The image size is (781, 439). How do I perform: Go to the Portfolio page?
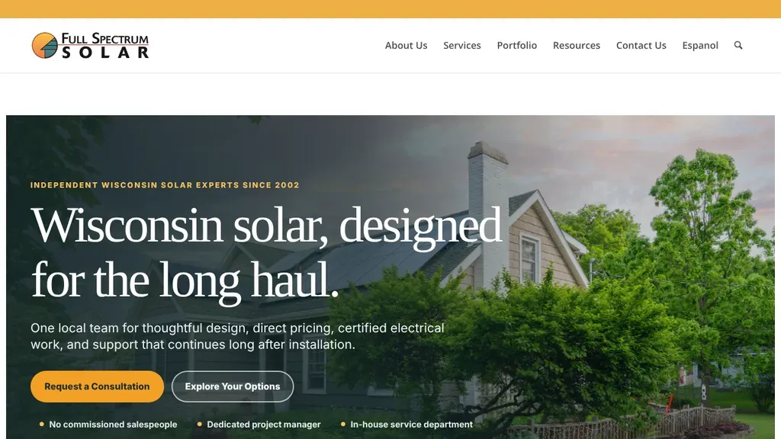coord(516,45)
